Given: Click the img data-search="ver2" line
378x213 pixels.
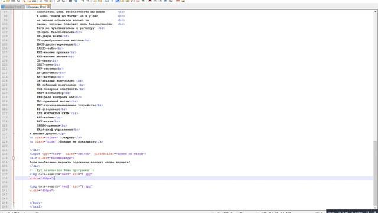Looking at the screenshot, I should [61, 186].
